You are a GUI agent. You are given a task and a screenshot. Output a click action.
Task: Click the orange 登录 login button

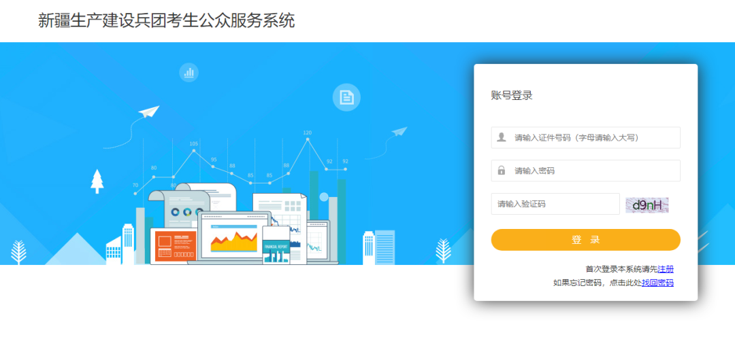[x=585, y=240]
